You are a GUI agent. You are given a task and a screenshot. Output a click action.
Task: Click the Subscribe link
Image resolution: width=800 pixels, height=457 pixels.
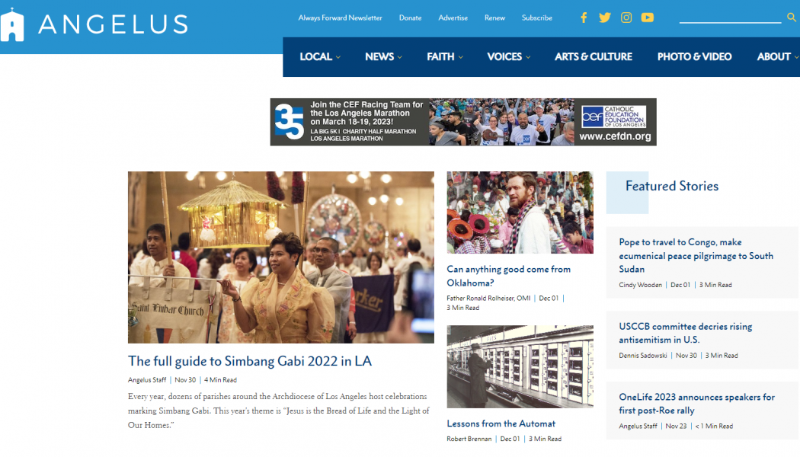536,18
